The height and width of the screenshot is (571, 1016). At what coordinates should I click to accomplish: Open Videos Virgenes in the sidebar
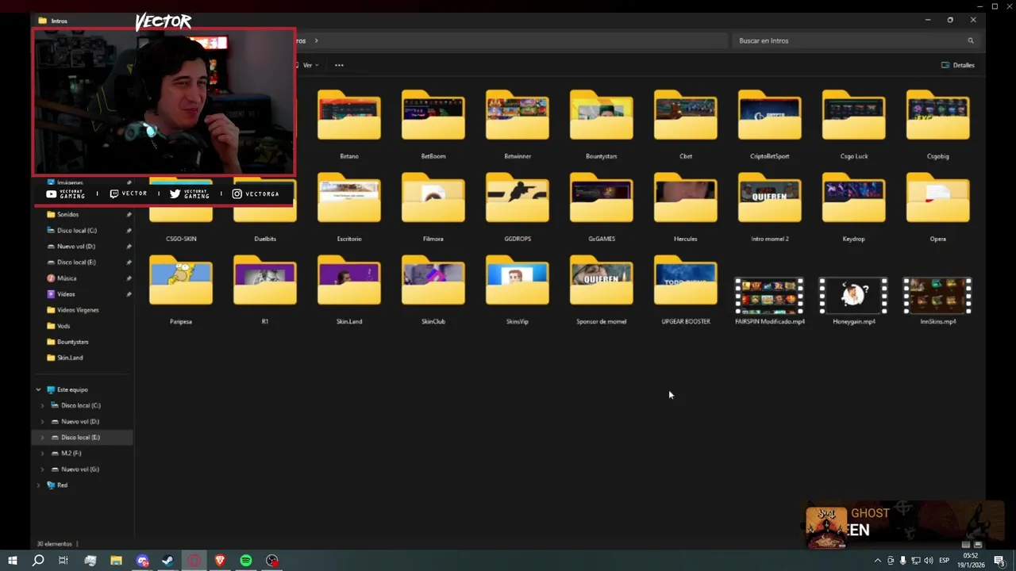point(77,310)
